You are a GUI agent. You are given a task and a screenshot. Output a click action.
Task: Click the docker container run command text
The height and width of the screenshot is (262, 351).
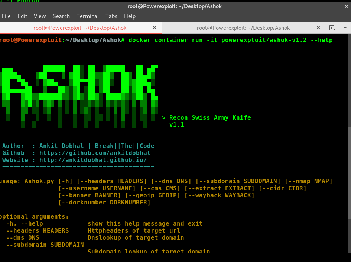[230, 40]
